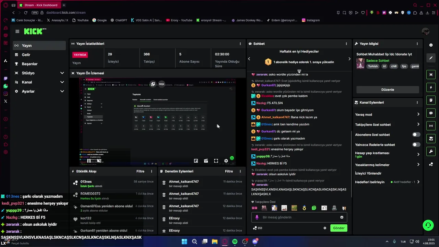
Task: Focus the Bir mesaj gönderin chat input
Action: pos(299,217)
